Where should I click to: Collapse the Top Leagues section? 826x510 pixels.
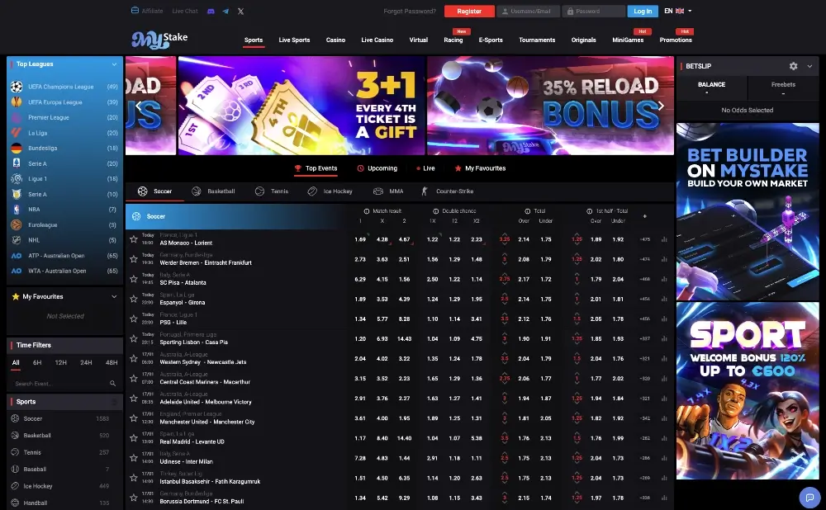tap(116, 64)
